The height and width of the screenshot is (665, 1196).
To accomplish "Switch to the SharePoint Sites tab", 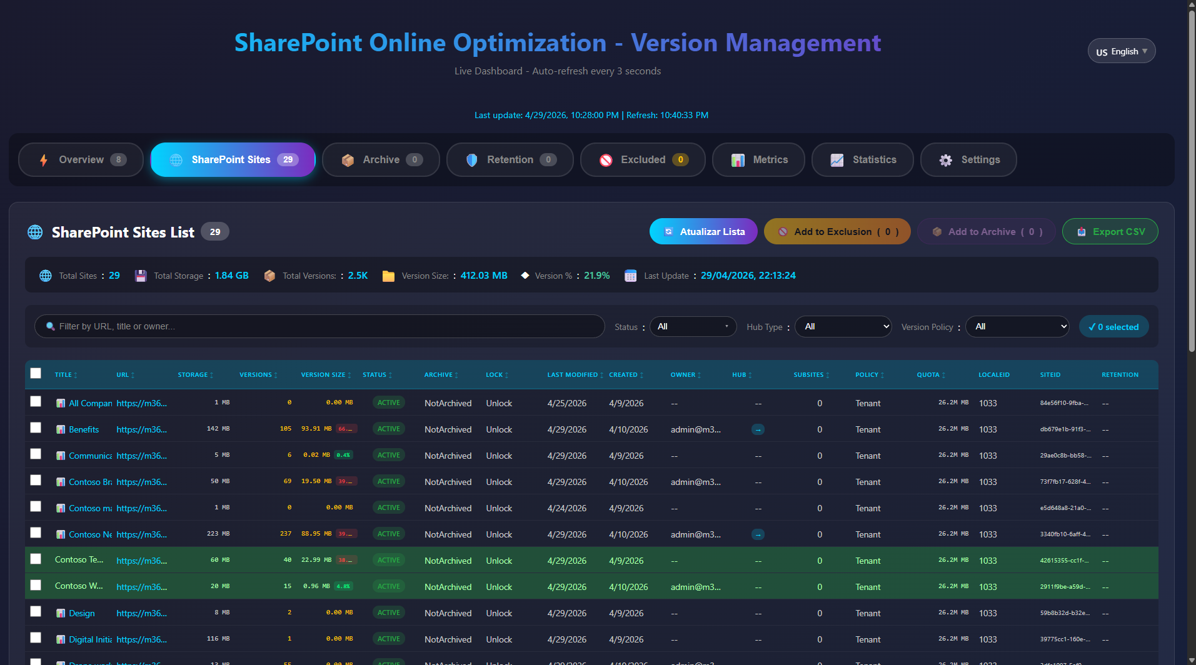I will click(x=233, y=160).
